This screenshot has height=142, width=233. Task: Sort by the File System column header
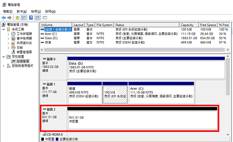pos(104,25)
